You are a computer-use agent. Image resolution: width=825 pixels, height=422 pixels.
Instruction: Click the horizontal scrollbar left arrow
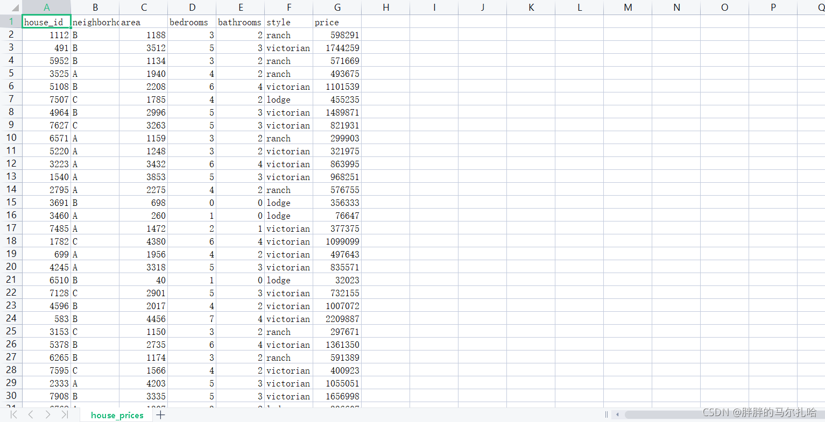point(617,414)
